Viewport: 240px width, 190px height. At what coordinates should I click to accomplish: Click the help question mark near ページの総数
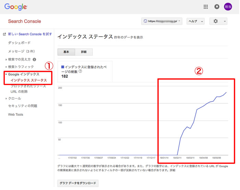(80, 71)
